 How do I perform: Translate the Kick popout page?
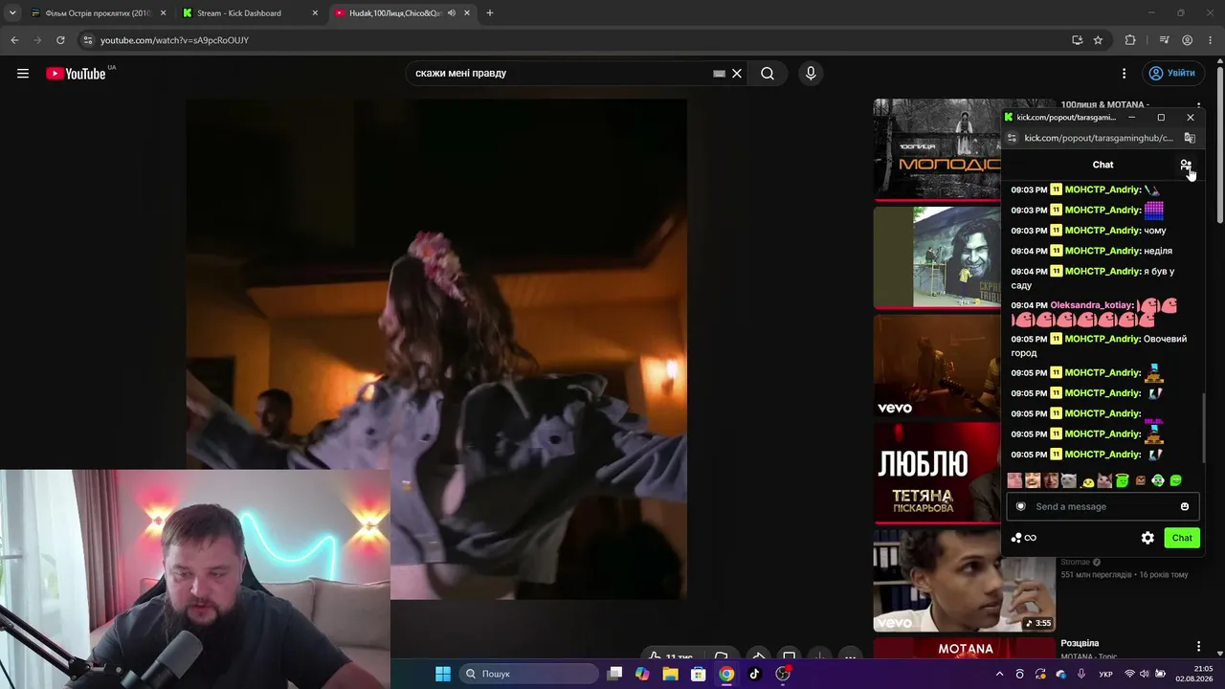1190,138
